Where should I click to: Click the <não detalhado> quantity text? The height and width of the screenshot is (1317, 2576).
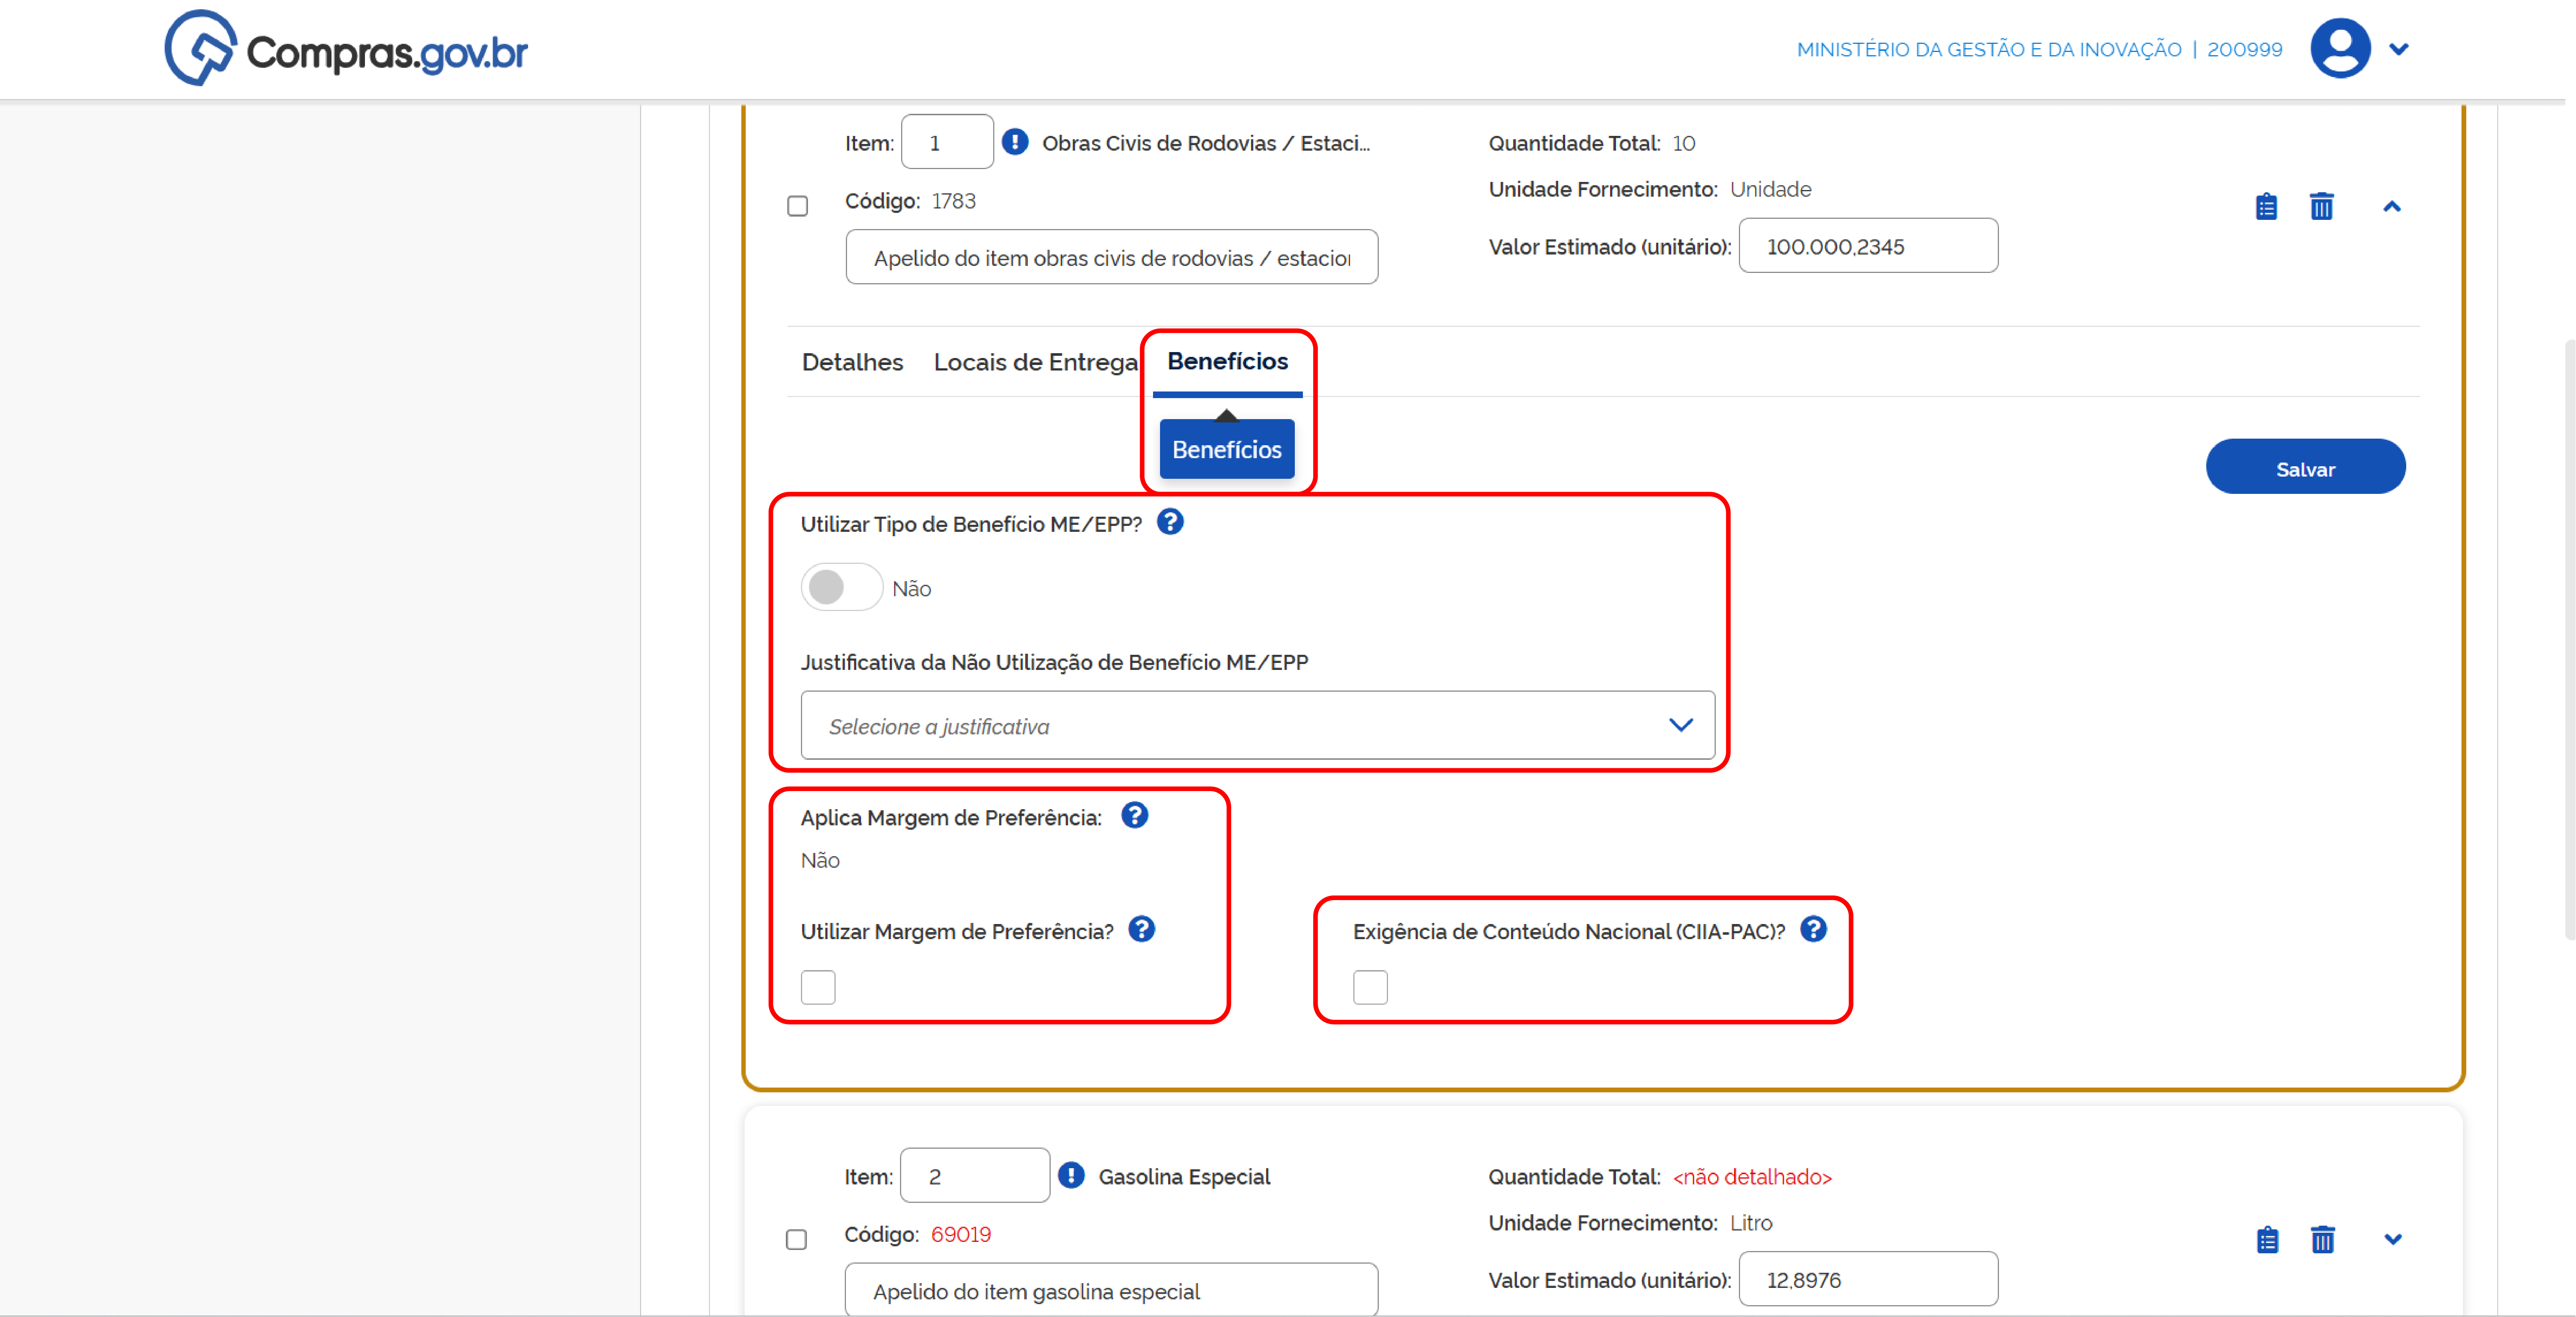tap(1751, 1177)
